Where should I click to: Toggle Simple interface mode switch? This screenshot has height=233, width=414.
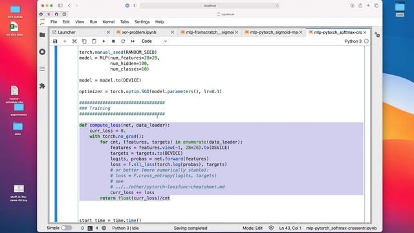coord(67,228)
